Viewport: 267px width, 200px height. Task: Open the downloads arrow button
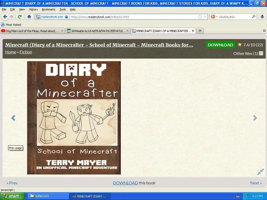[262, 17]
